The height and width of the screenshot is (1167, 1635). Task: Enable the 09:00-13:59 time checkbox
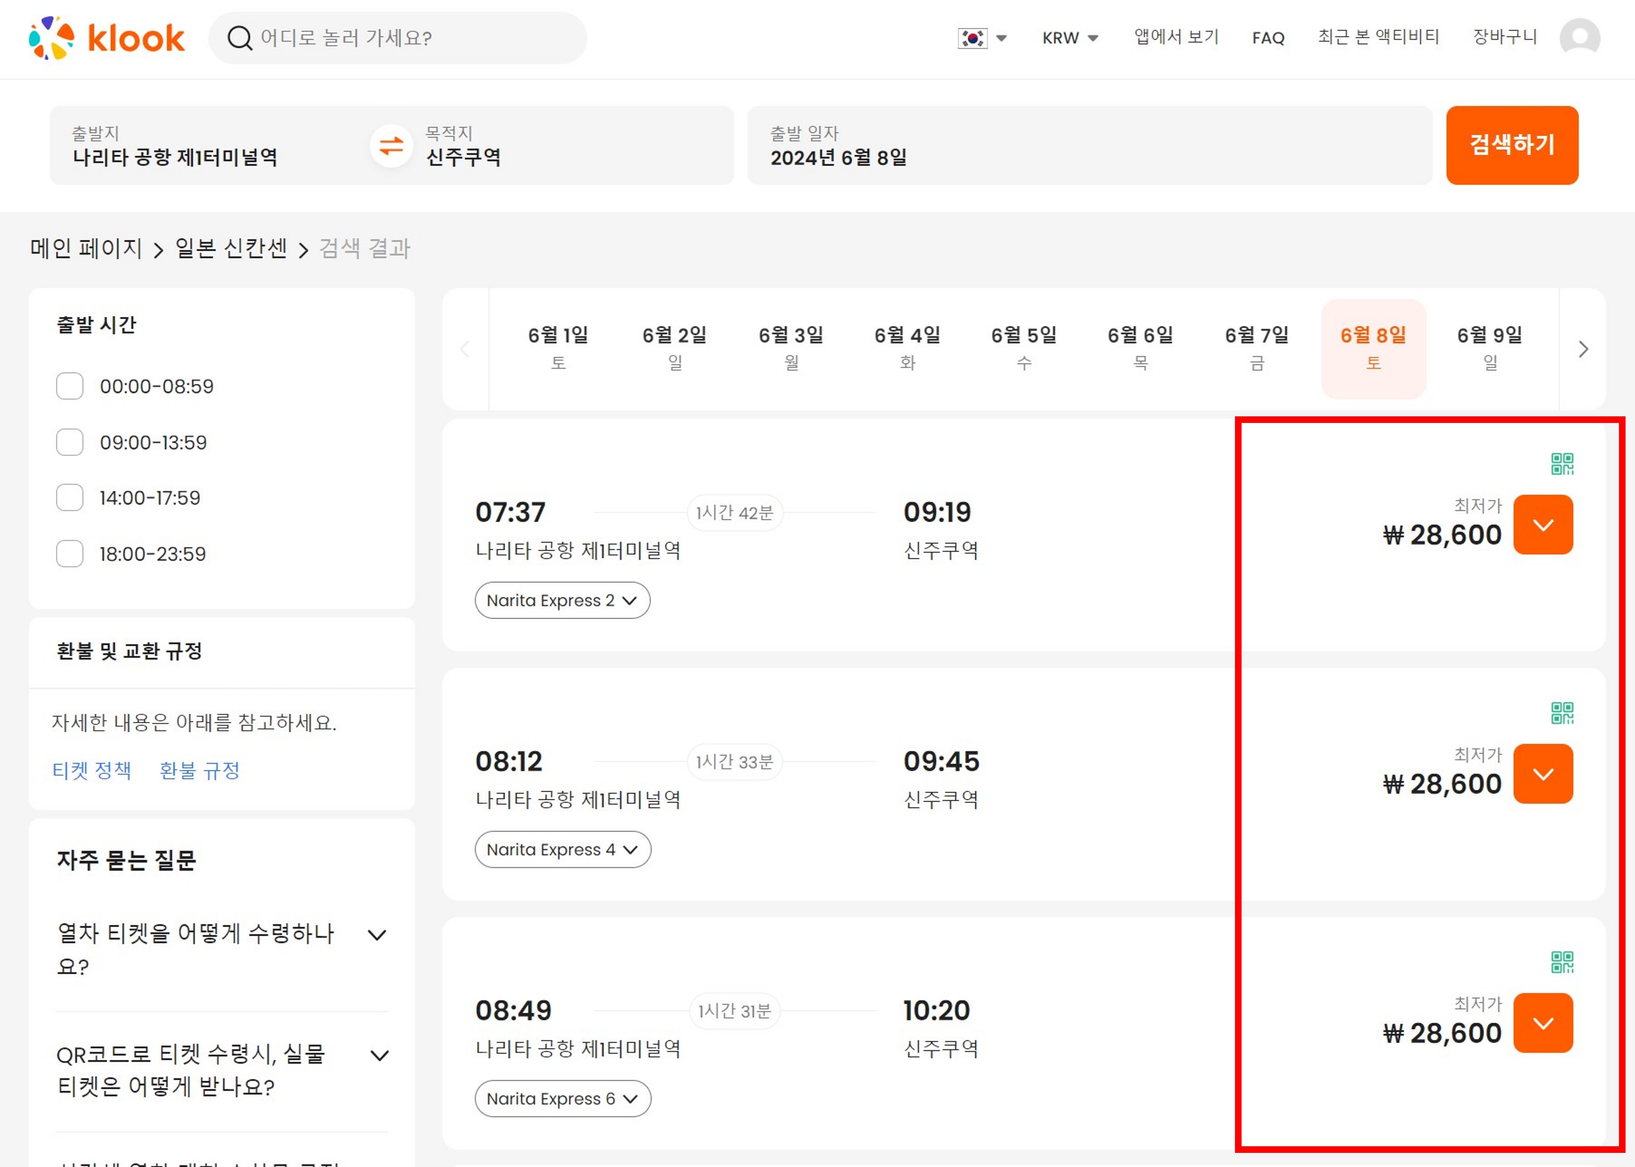[x=70, y=442]
